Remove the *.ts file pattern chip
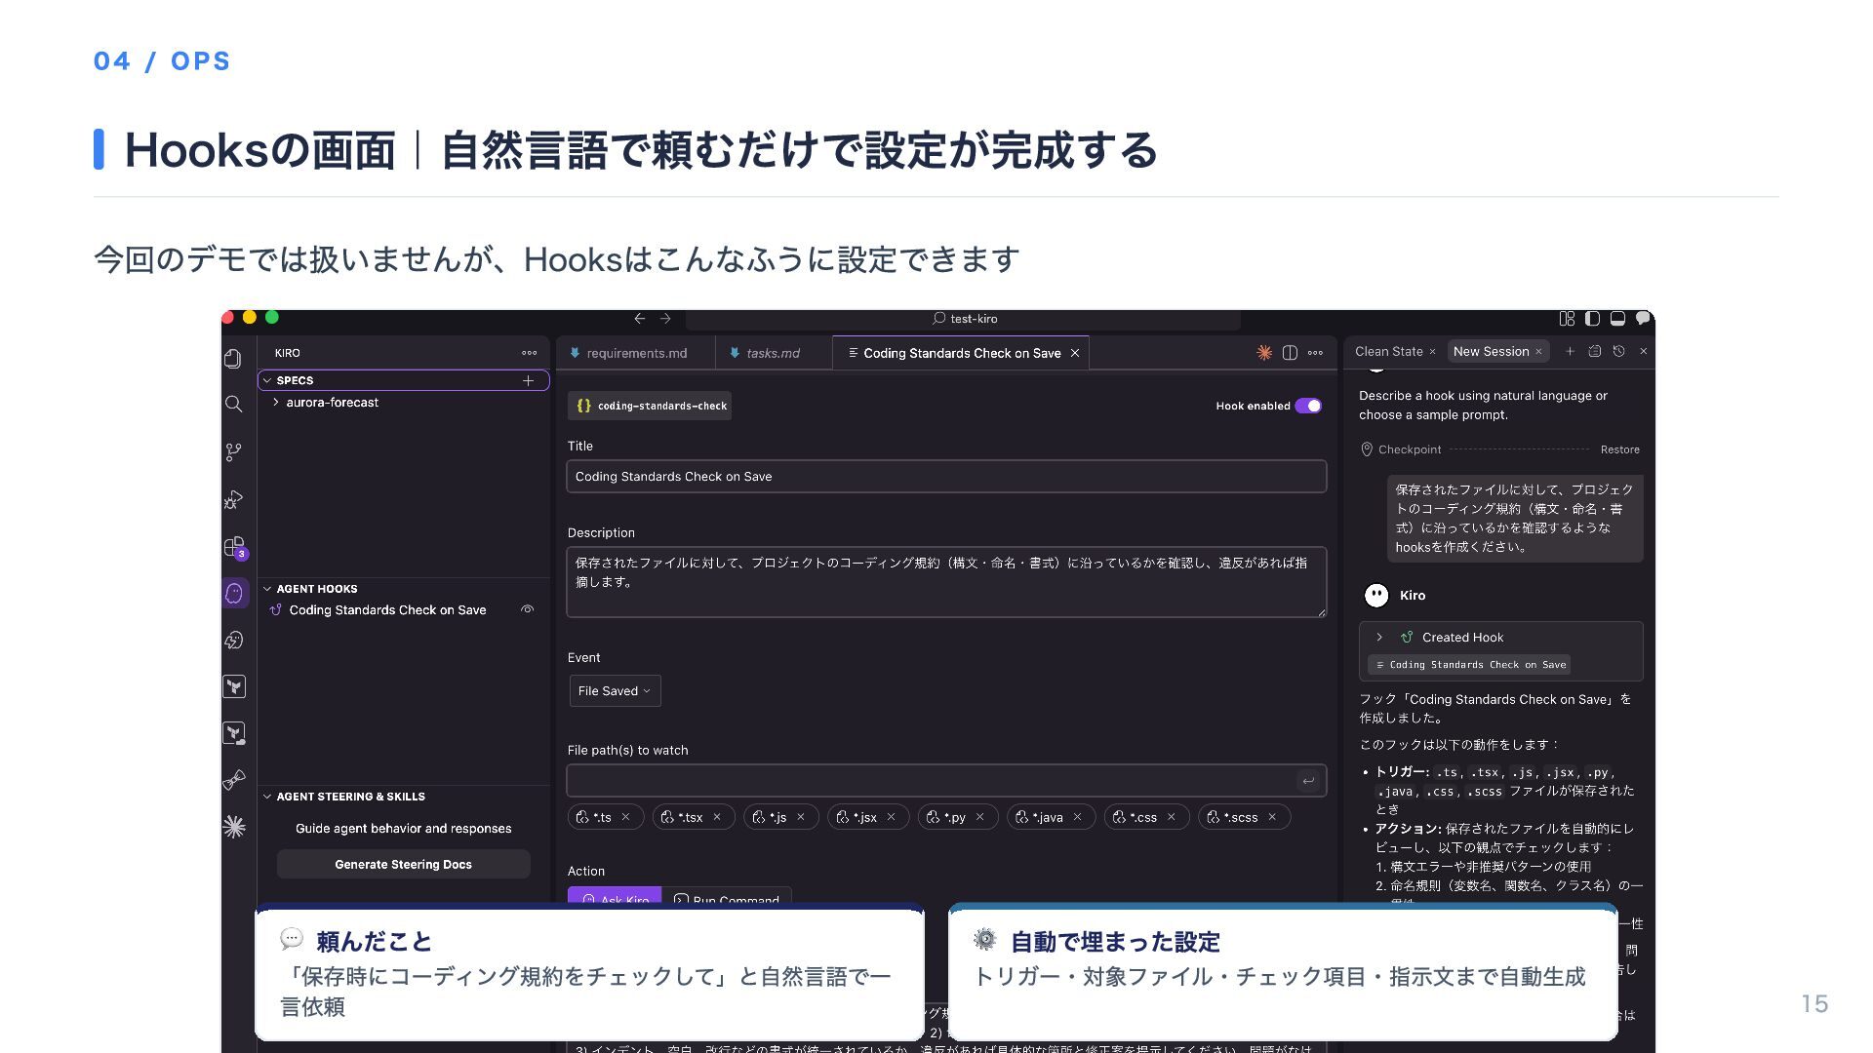 (625, 817)
